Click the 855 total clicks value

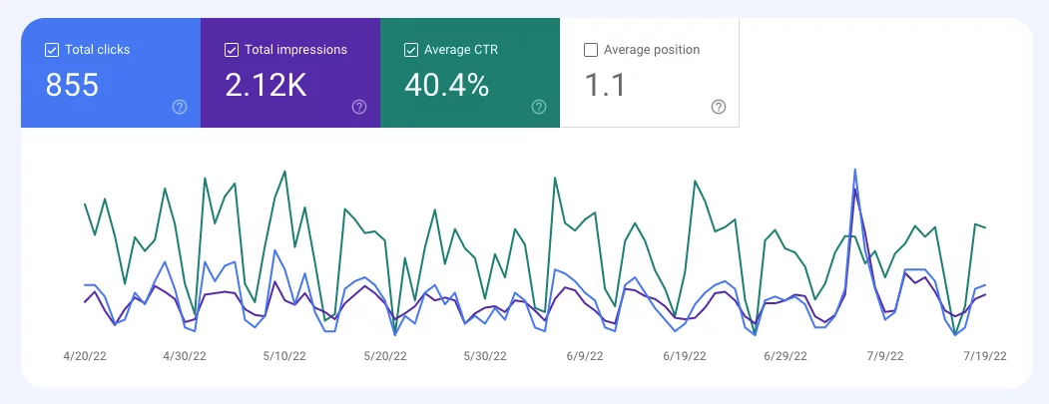click(72, 85)
